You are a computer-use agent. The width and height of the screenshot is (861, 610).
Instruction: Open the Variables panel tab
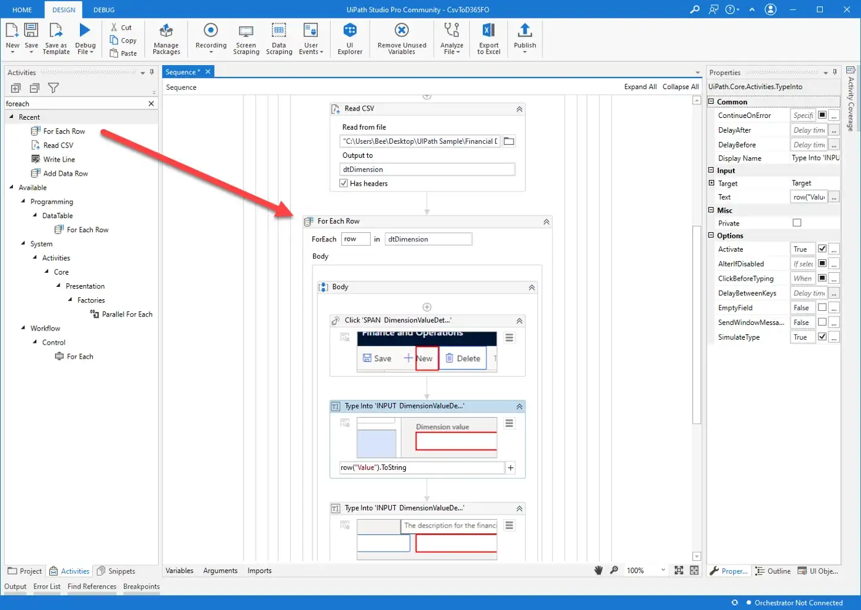pos(180,571)
